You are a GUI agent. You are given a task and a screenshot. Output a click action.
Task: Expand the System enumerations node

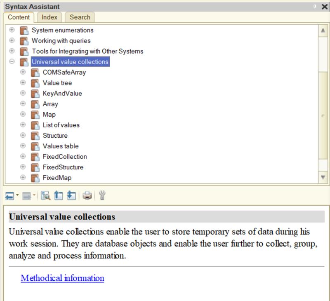click(12, 30)
